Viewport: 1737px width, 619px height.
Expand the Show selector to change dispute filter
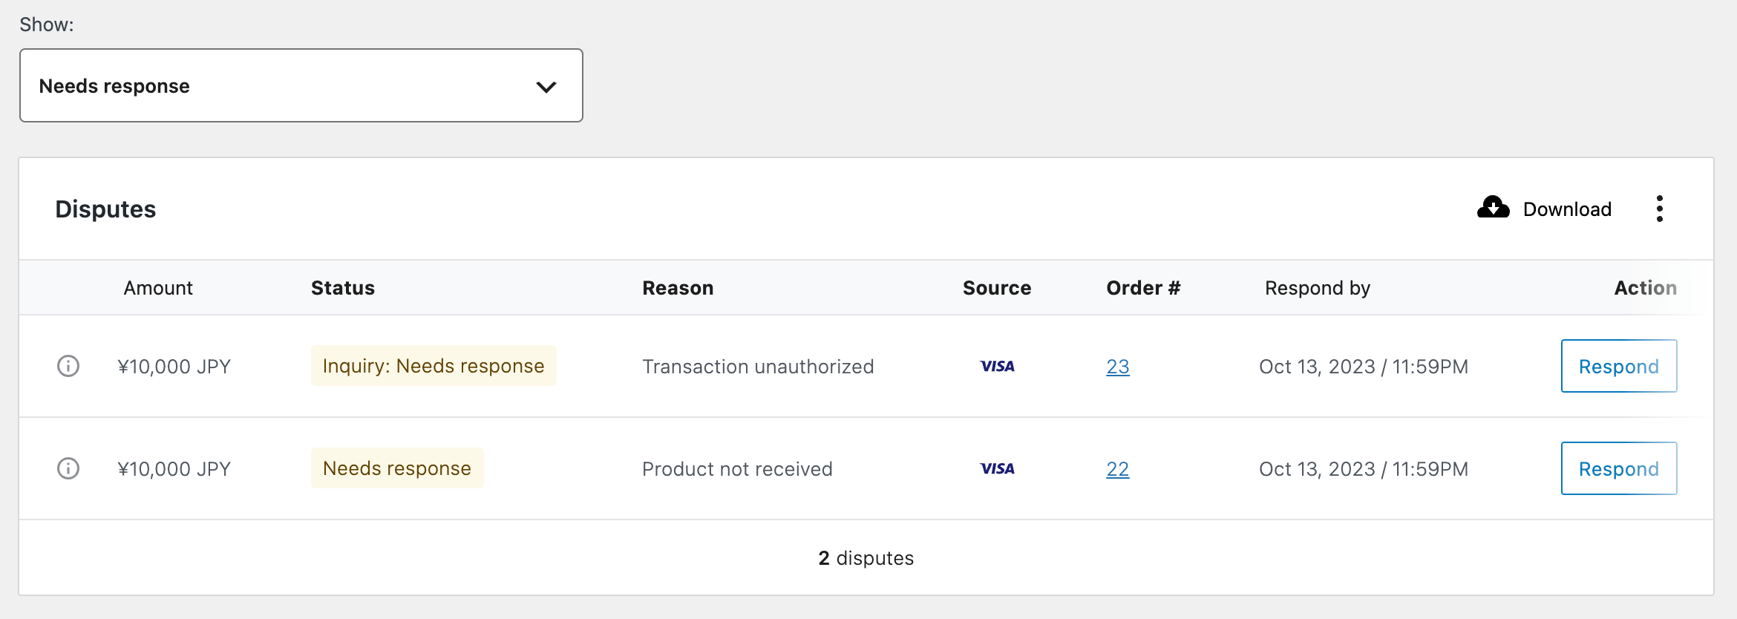[301, 85]
